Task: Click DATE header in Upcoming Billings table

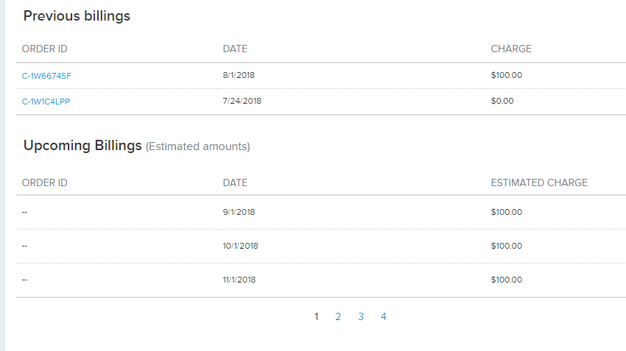Action: pos(235,182)
